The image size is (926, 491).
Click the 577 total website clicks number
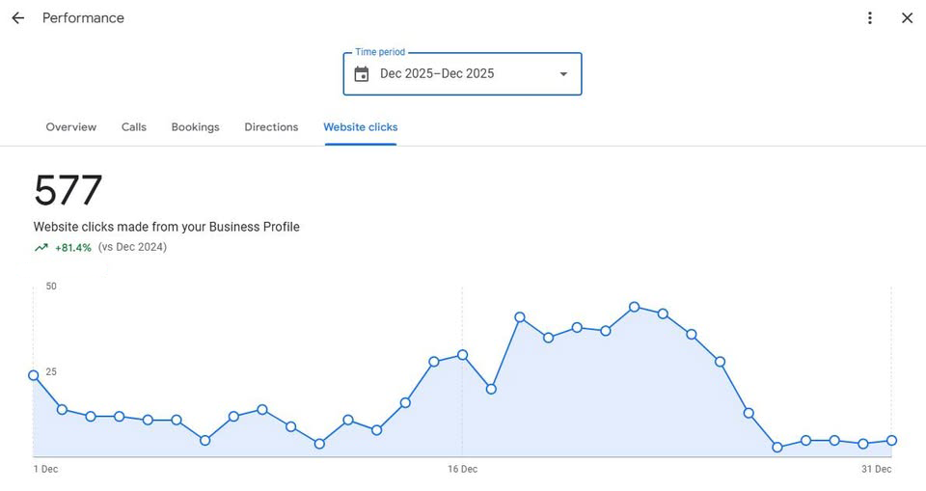[68, 191]
